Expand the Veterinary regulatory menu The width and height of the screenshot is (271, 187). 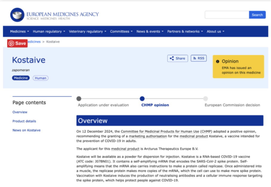pos(87,31)
